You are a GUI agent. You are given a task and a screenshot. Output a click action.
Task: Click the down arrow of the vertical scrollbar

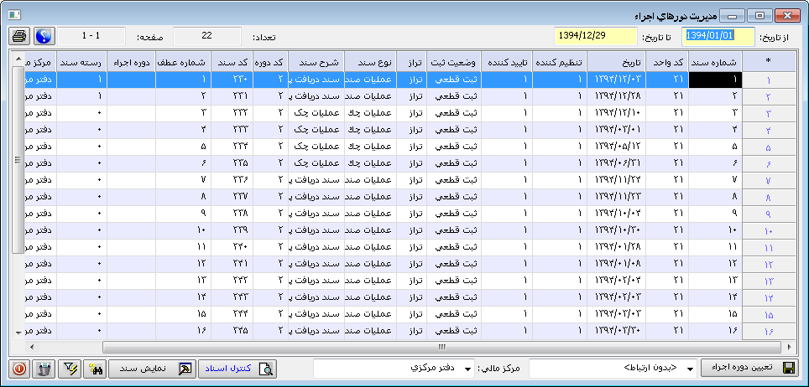coord(18,333)
